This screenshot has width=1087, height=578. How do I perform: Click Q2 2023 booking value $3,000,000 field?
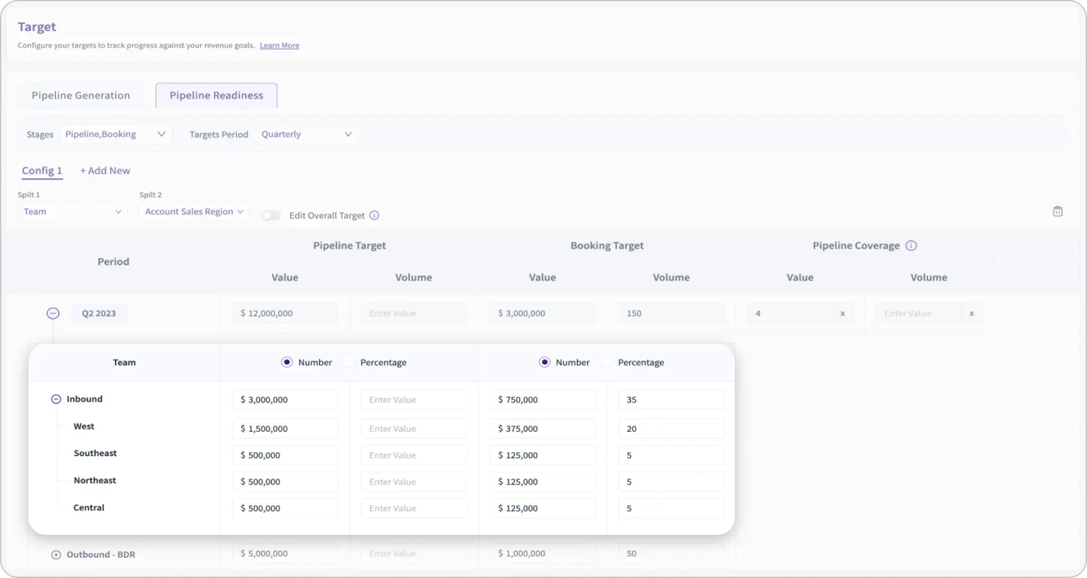[543, 313]
